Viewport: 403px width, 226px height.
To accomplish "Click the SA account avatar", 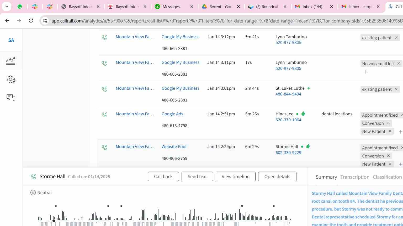I will (11, 40).
